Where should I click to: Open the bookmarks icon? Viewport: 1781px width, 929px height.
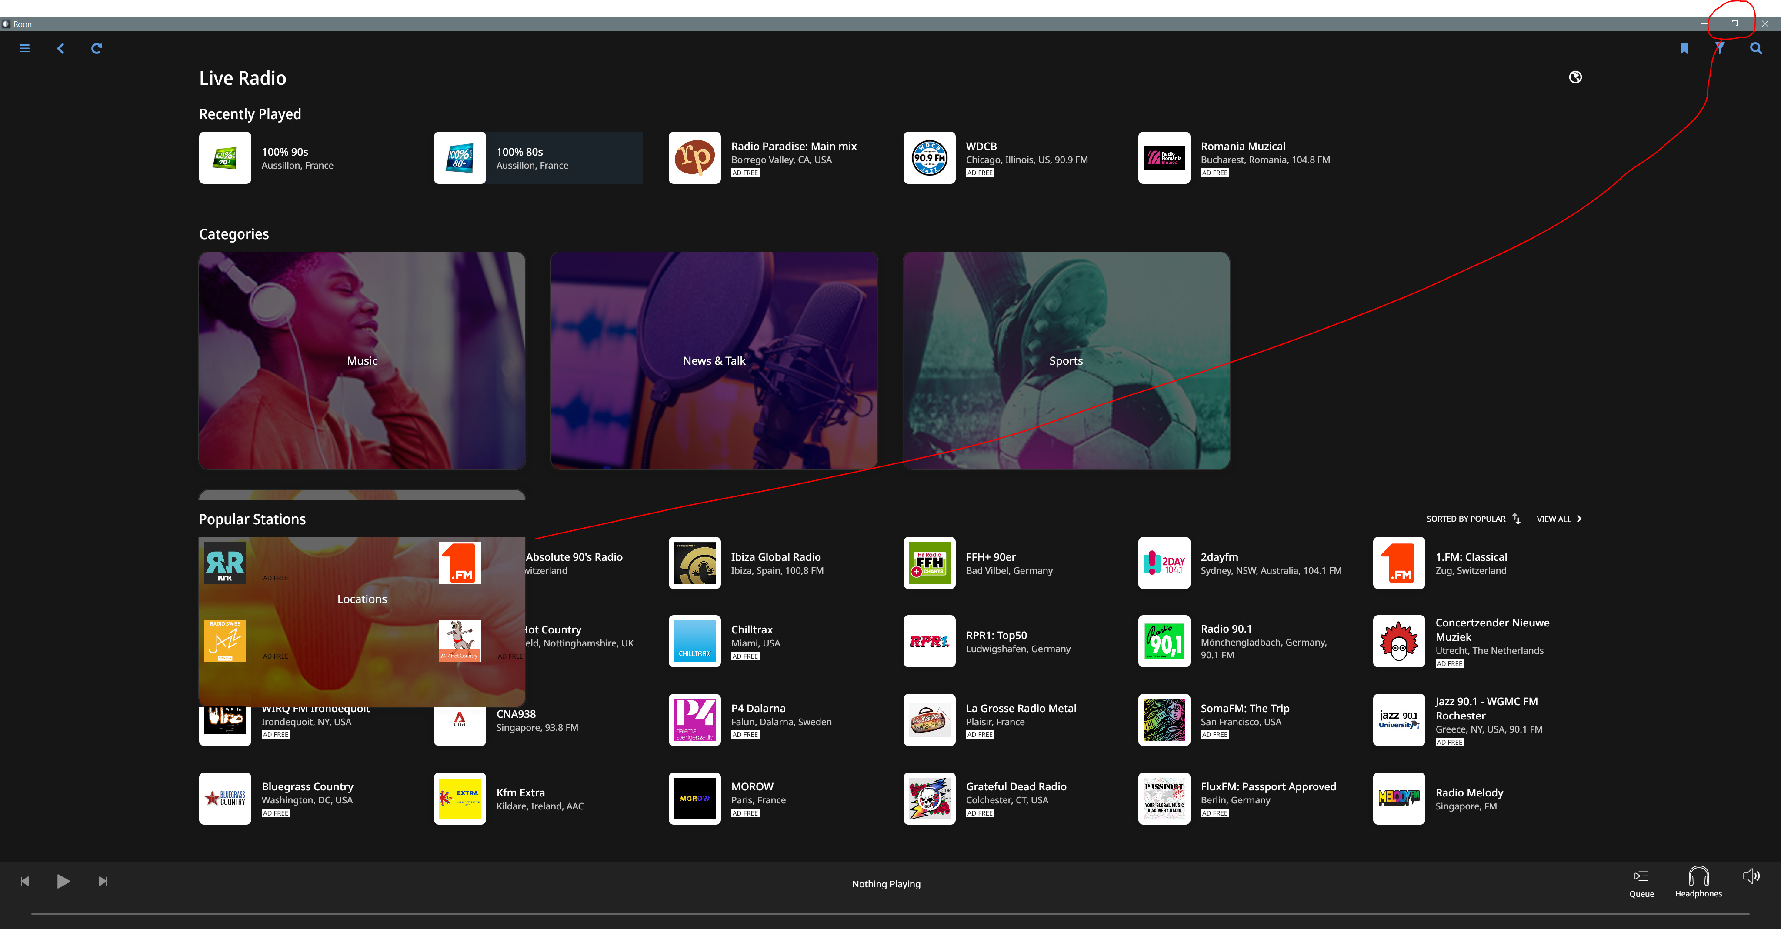pos(1684,48)
